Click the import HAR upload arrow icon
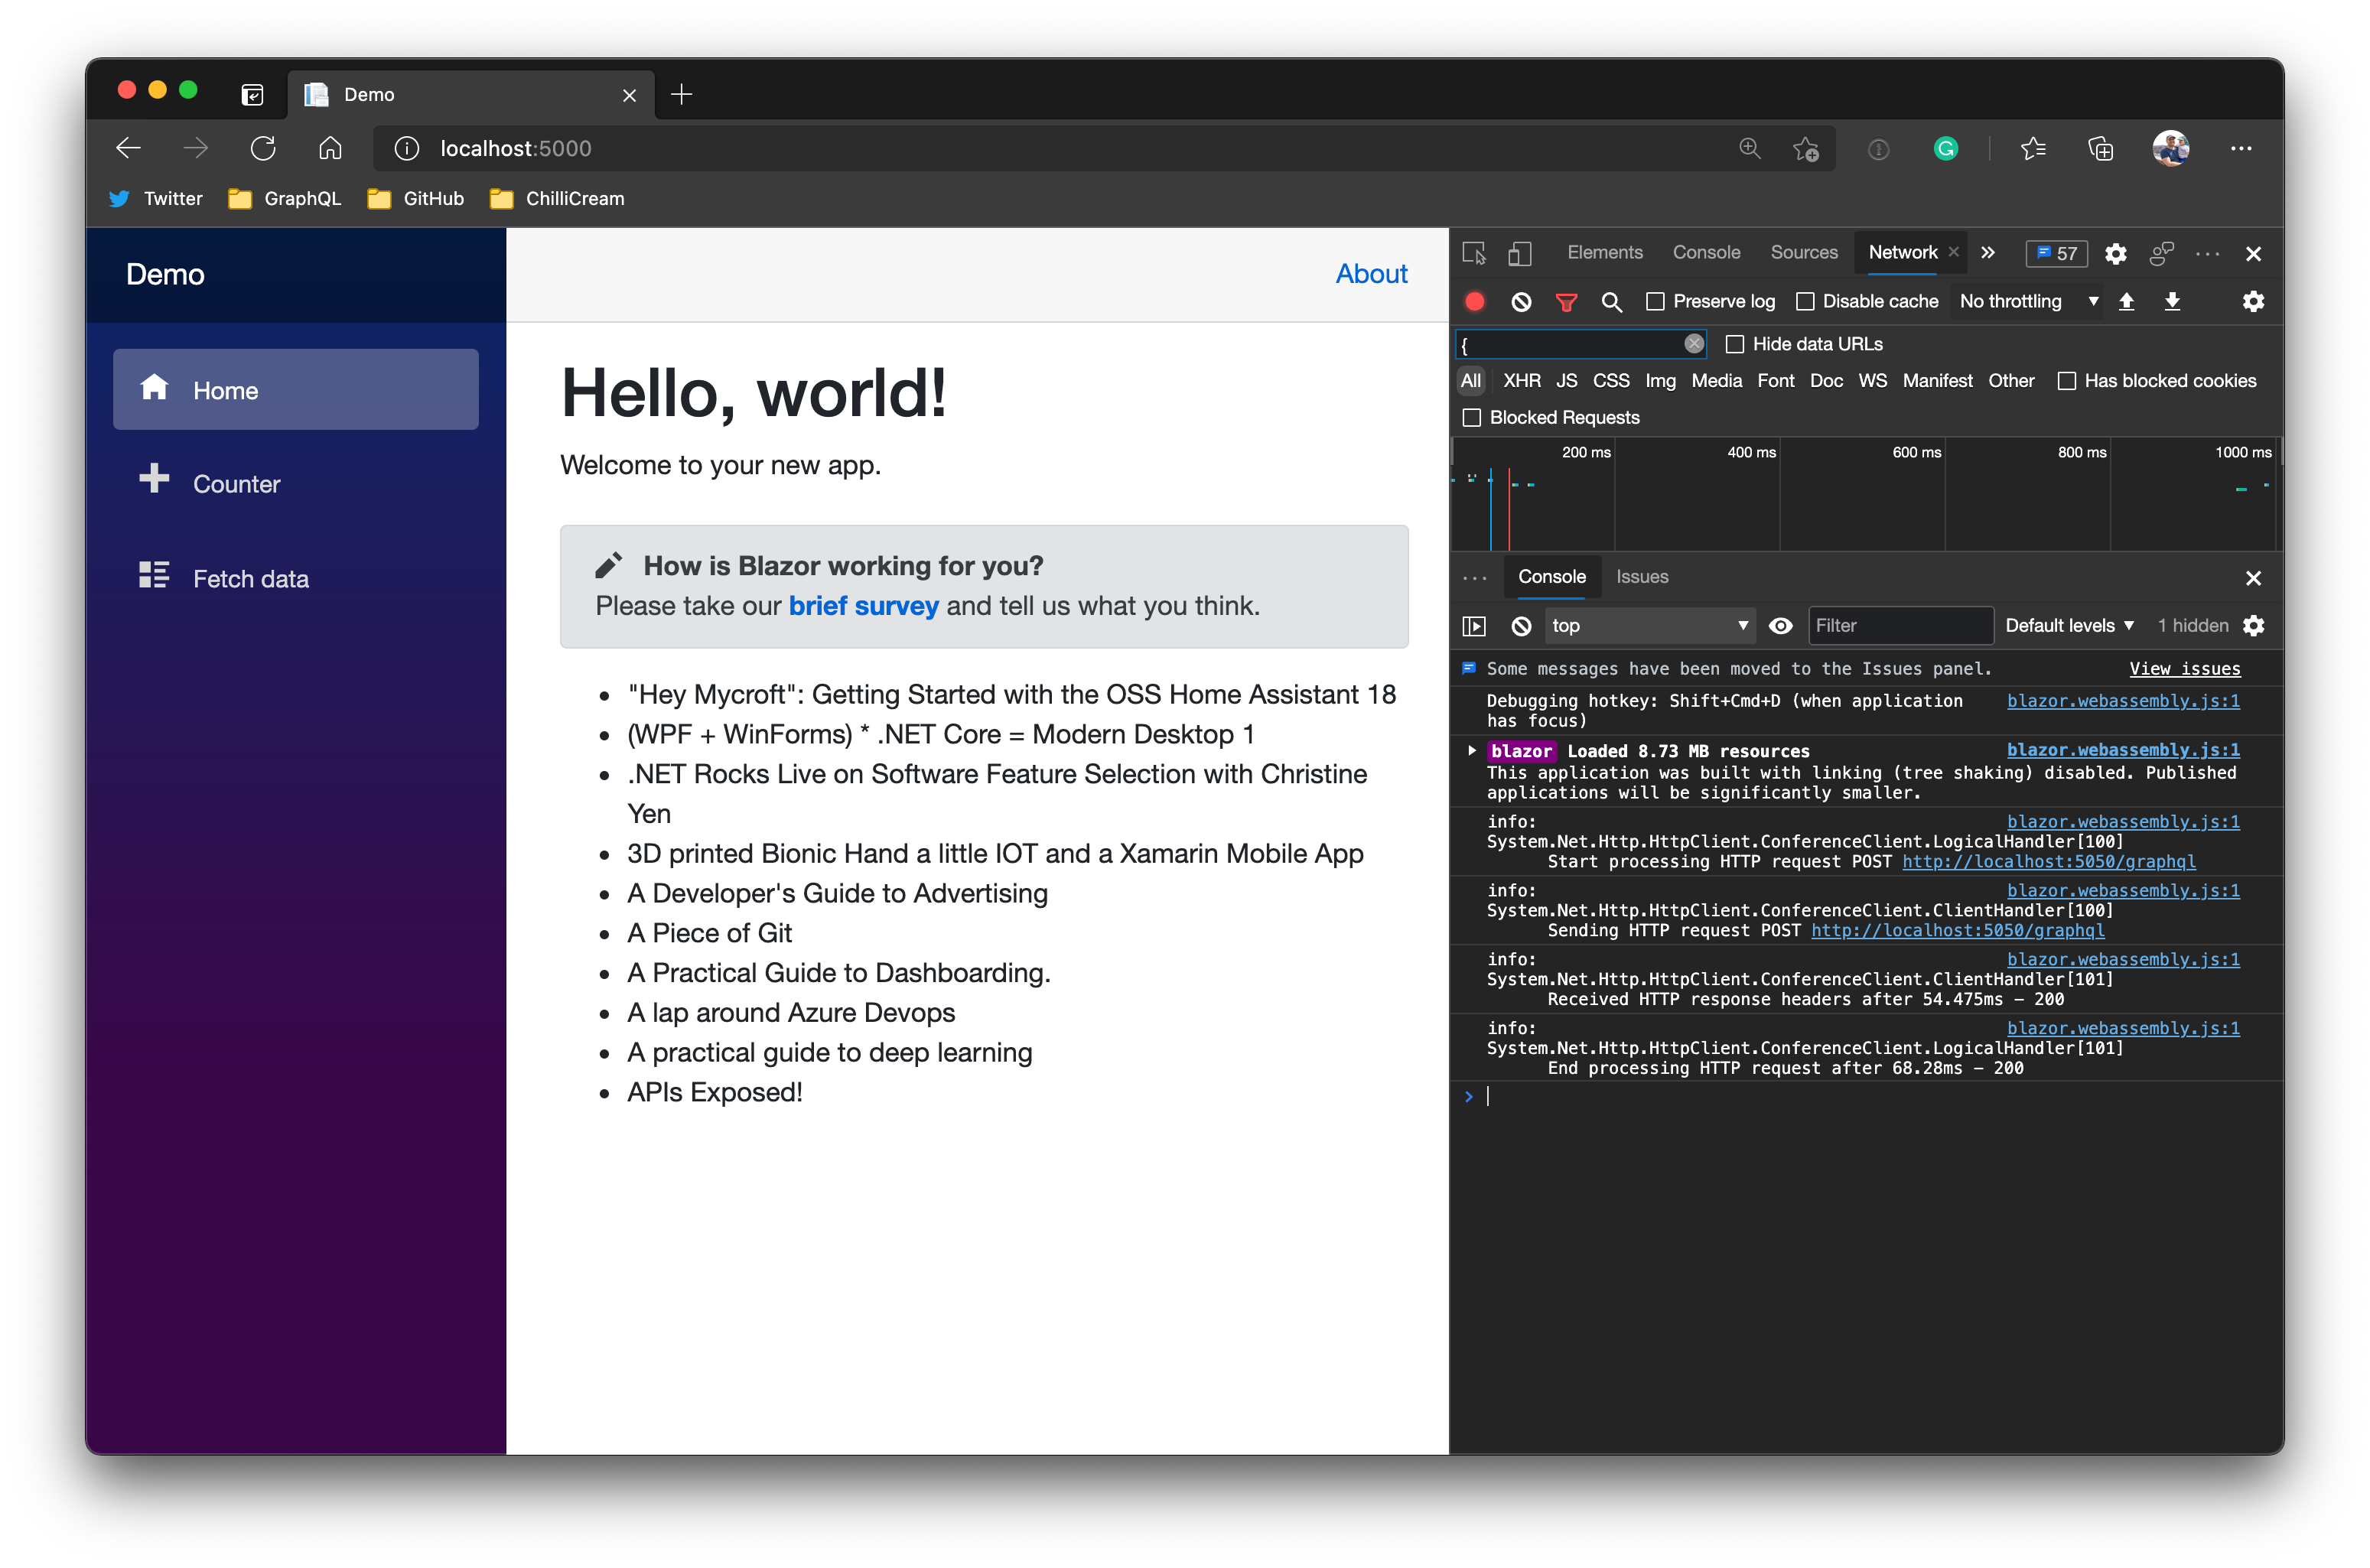This screenshot has height=1568, width=2370. pyautogui.click(x=2126, y=301)
